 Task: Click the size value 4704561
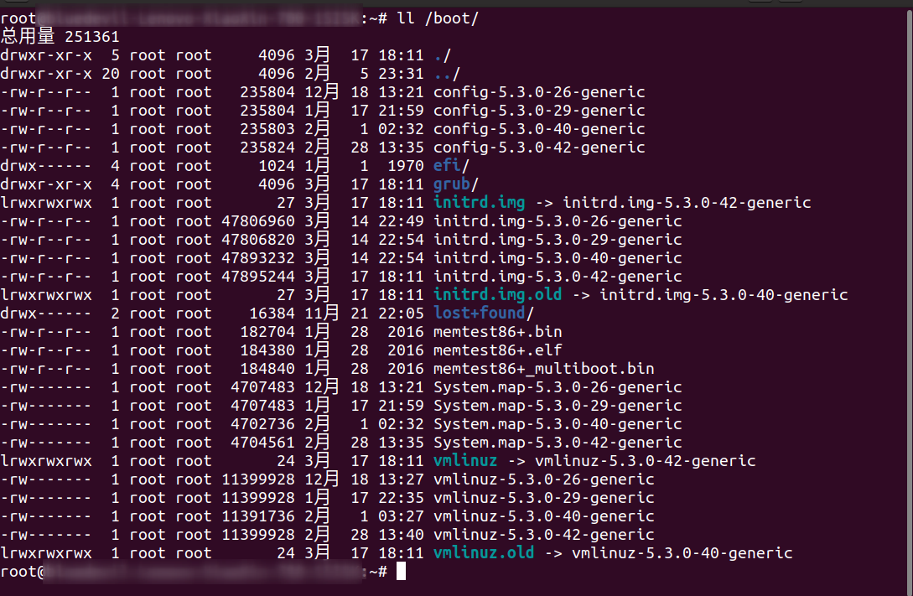[262, 443]
